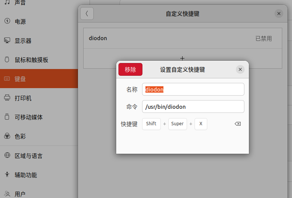292x198 pixels.
Task: Open 声音 sound settings
Action: [39, 3]
